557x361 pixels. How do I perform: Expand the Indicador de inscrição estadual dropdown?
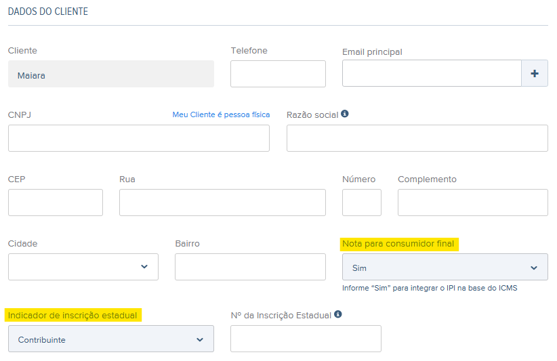tap(111, 339)
